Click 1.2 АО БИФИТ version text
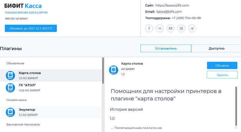The height and width of the screenshot is (132, 241). 28,115
